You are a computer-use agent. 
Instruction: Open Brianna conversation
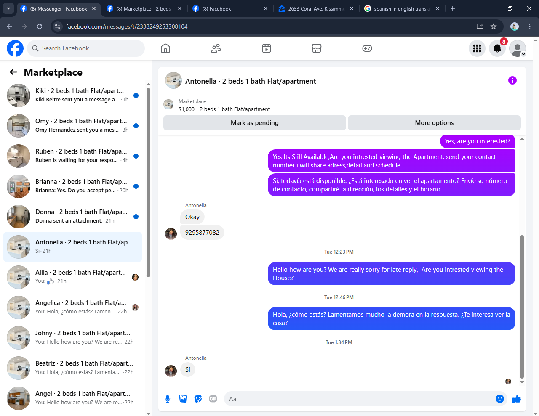[72, 186]
